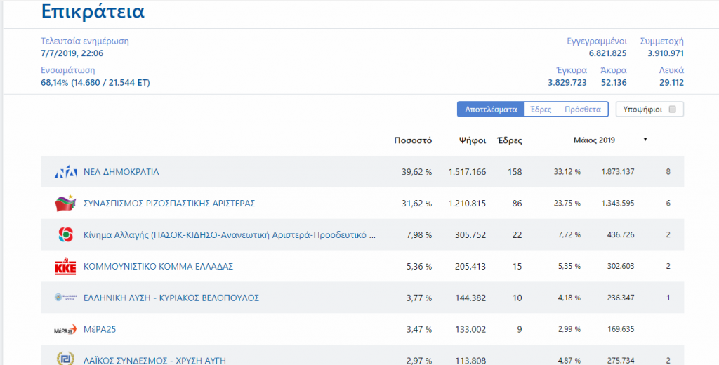The width and height of the screenshot is (719, 365).
Task: Click the Επικράτεια page heading
Action: click(93, 12)
